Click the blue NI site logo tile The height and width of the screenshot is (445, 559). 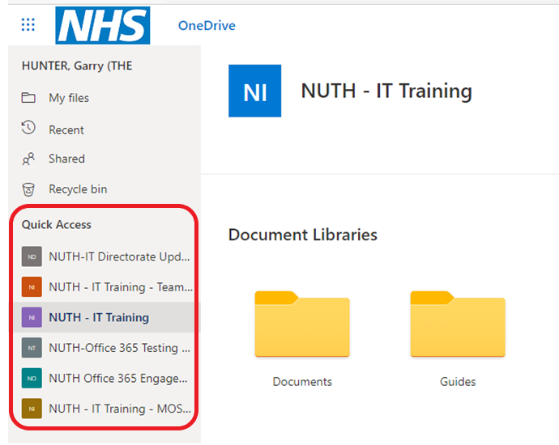(x=255, y=91)
